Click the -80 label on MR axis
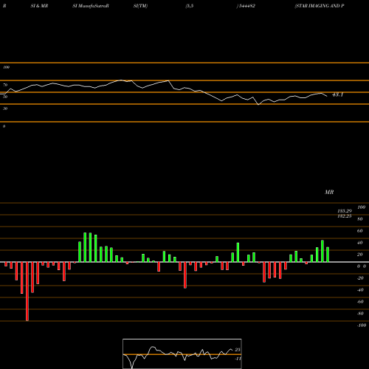This screenshot has width=369, height=369. 360,314
